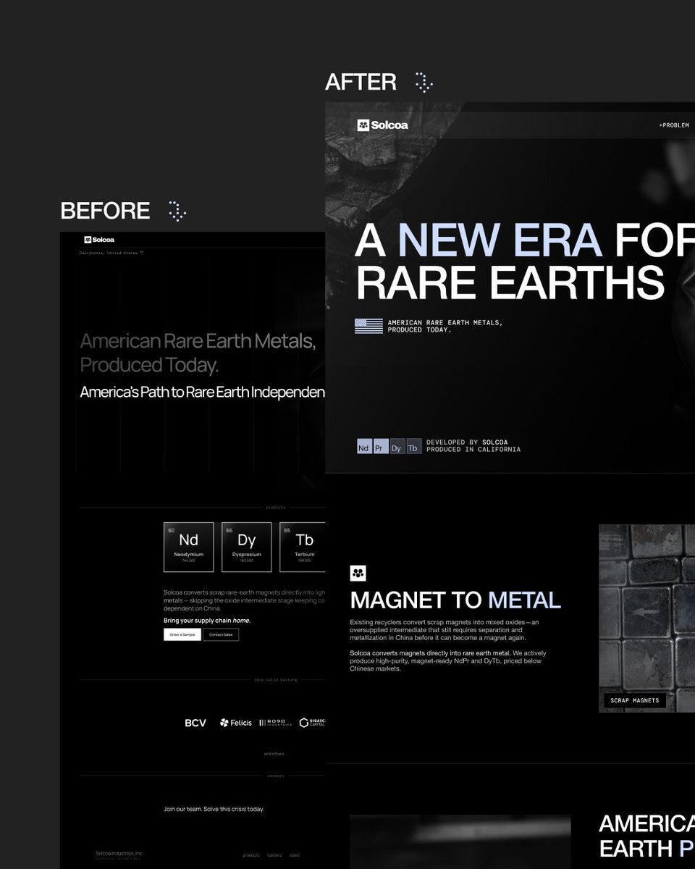Open the Neodymium Nd periodic tile
This screenshot has height=869, width=695.
[189, 546]
